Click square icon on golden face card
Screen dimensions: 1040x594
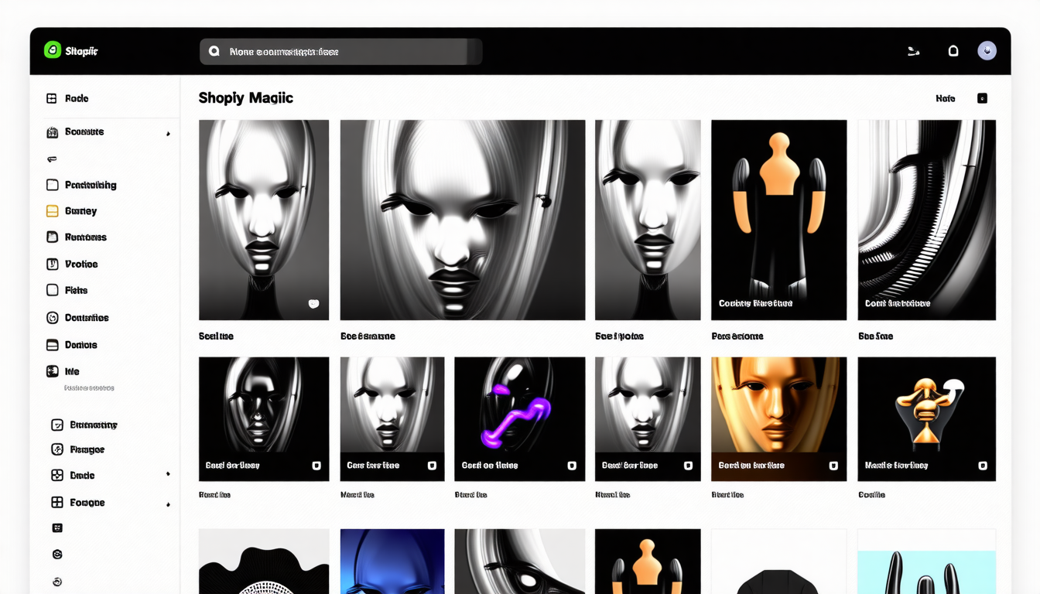(x=833, y=466)
